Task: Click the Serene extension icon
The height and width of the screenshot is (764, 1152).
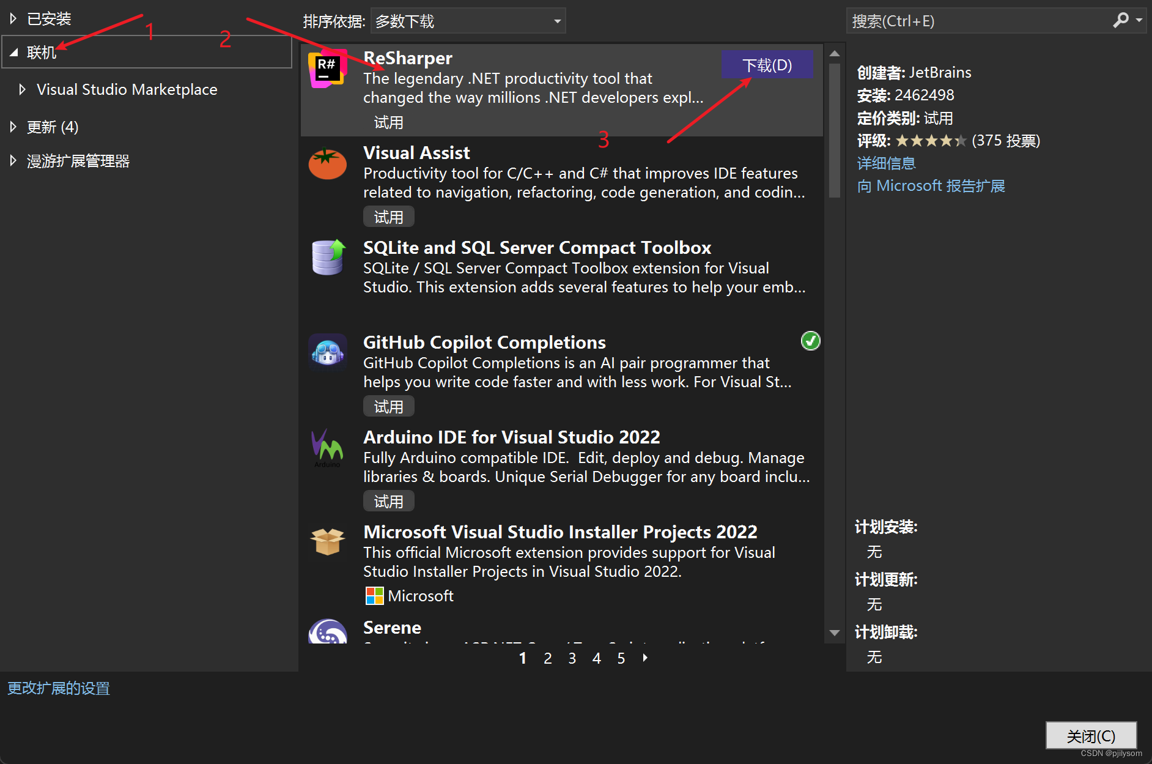Action: click(x=328, y=631)
